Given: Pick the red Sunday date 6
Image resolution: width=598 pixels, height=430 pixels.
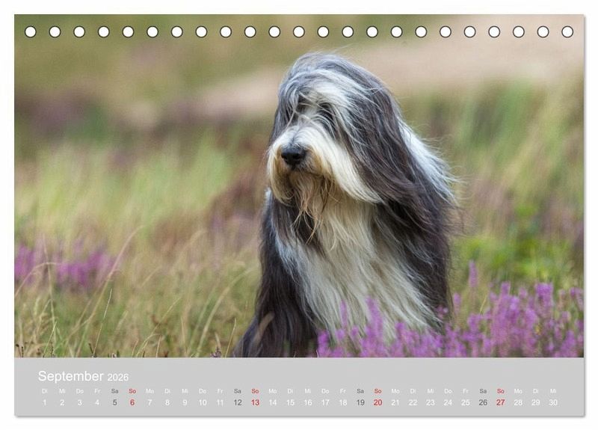Looking at the screenshot, I should pyautogui.click(x=132, y=402).
